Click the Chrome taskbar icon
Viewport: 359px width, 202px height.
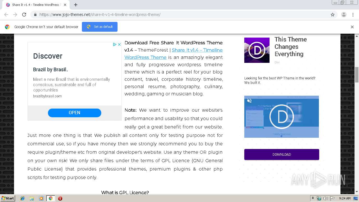coord(51,198)
